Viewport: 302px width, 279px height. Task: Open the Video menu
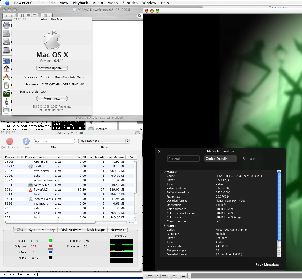tap(113, 3)
